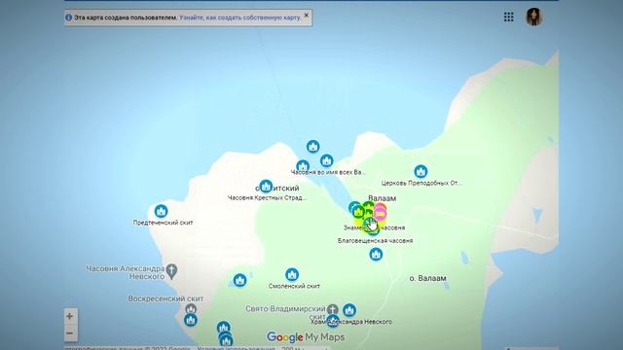Zoom out with the minus button
Screen dimensions: 623x350
pos(70,332)
